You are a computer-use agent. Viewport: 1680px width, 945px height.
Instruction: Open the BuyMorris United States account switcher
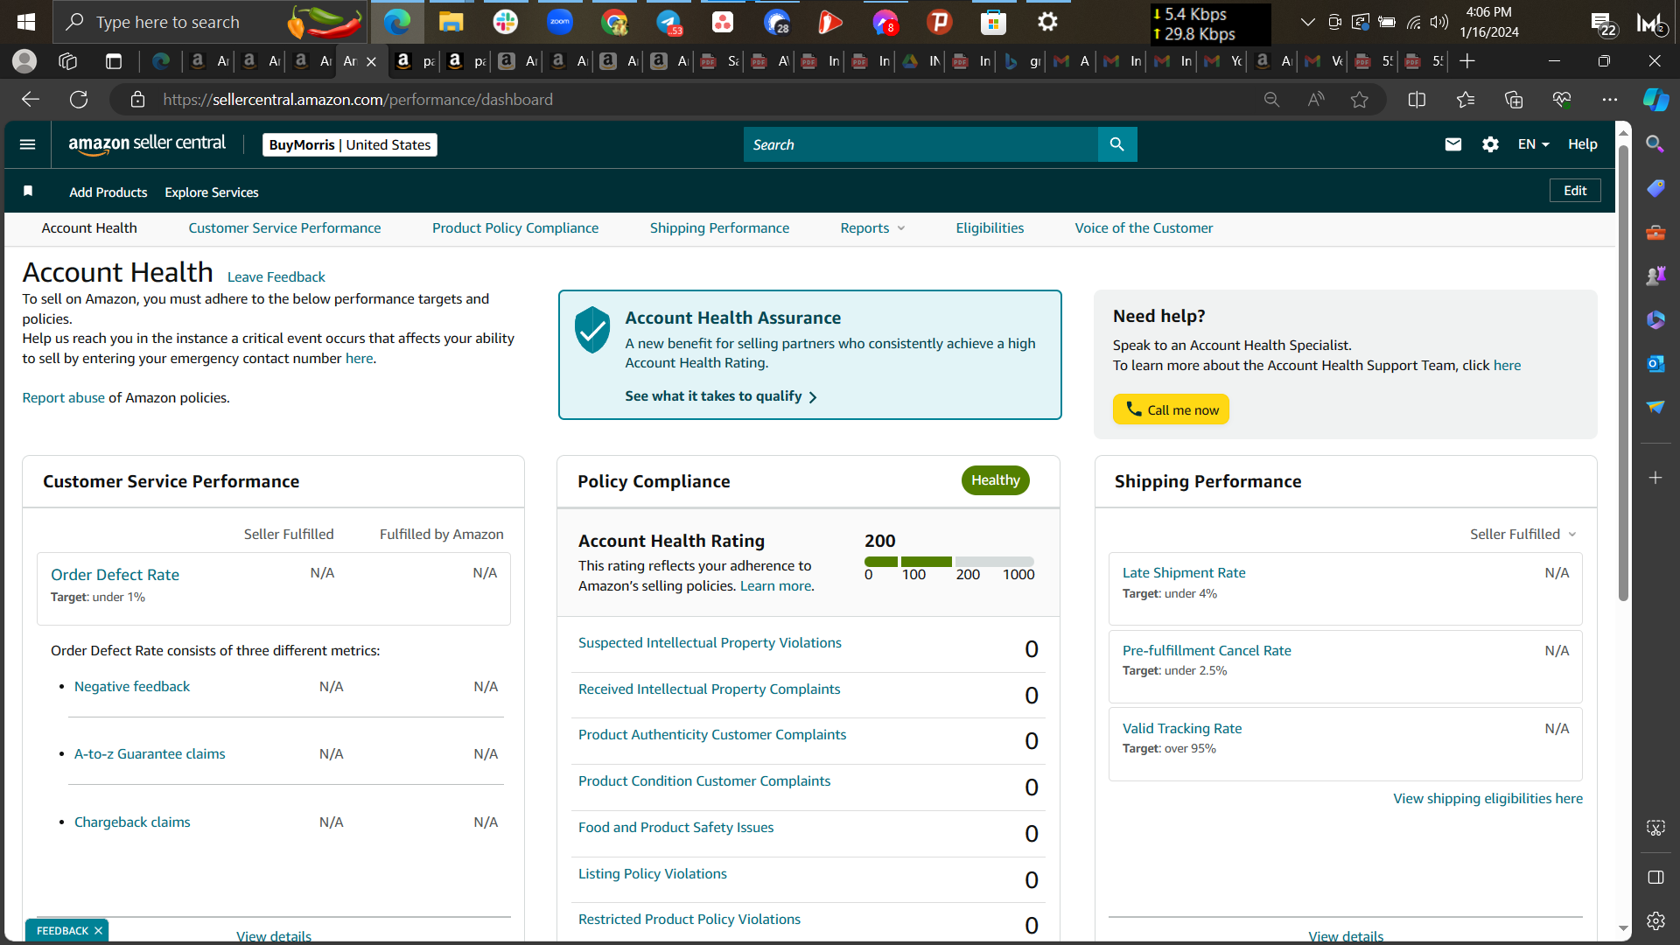(350, 145)
